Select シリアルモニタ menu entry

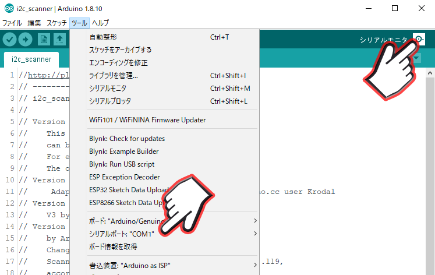tap(164, 88)
